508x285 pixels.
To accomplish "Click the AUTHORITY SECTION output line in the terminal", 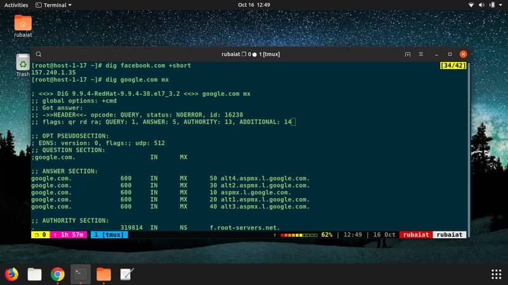I will point(65,220).
